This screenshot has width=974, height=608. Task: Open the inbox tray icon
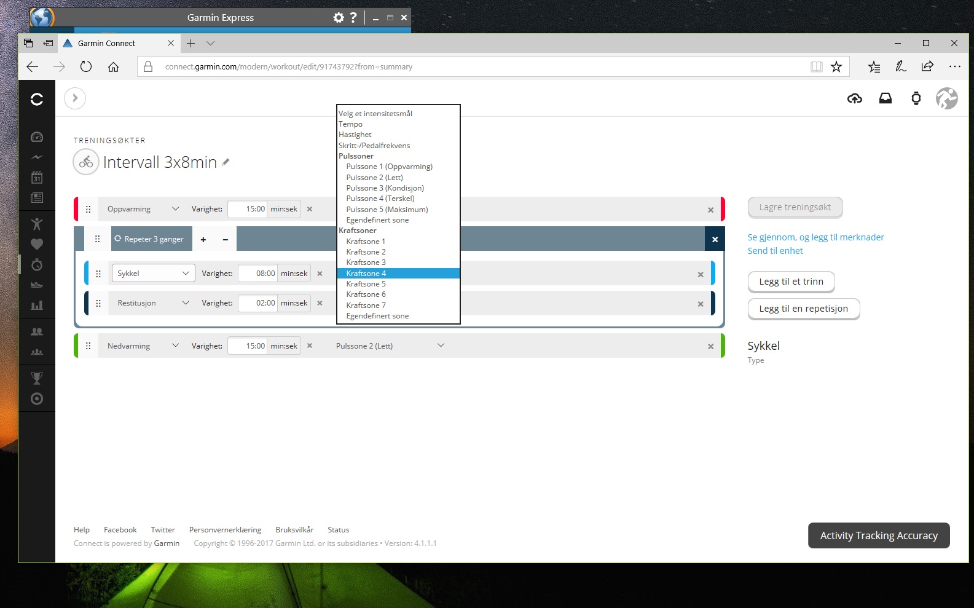[x=886, y=98]
